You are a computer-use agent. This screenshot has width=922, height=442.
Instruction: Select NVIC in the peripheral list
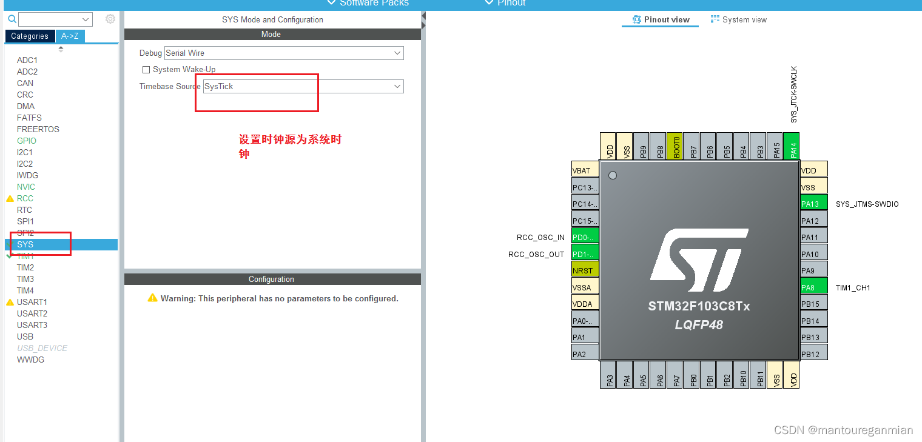(26, 187)
